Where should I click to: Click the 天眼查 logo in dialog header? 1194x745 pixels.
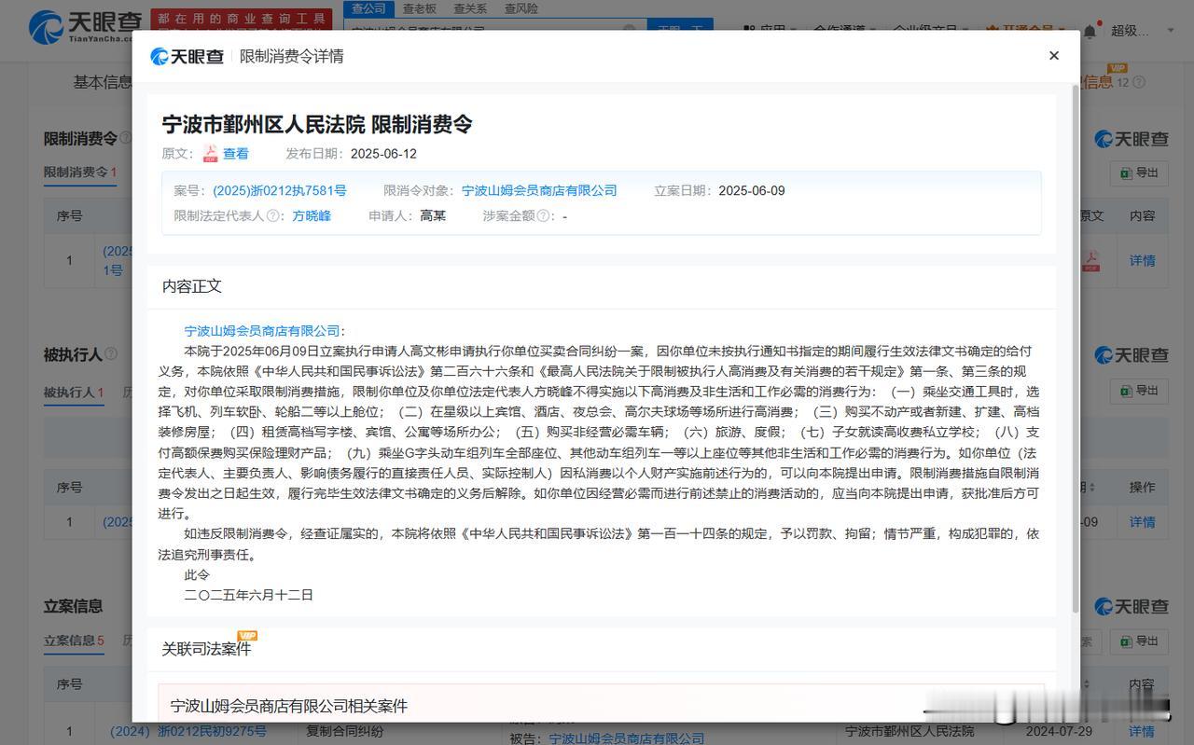(187, 56)
